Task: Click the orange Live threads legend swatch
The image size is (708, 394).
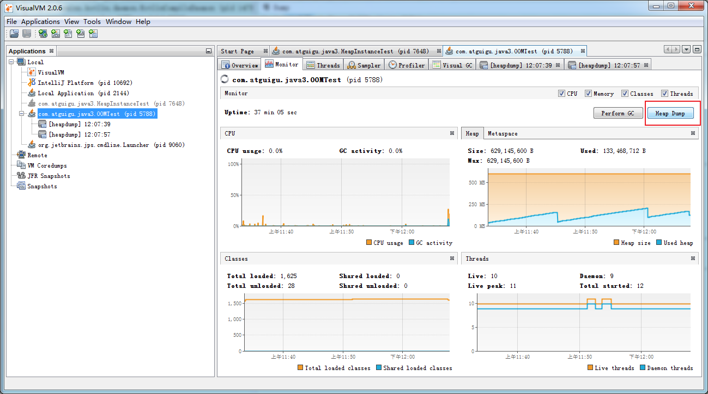Action: tap(590, 368)
